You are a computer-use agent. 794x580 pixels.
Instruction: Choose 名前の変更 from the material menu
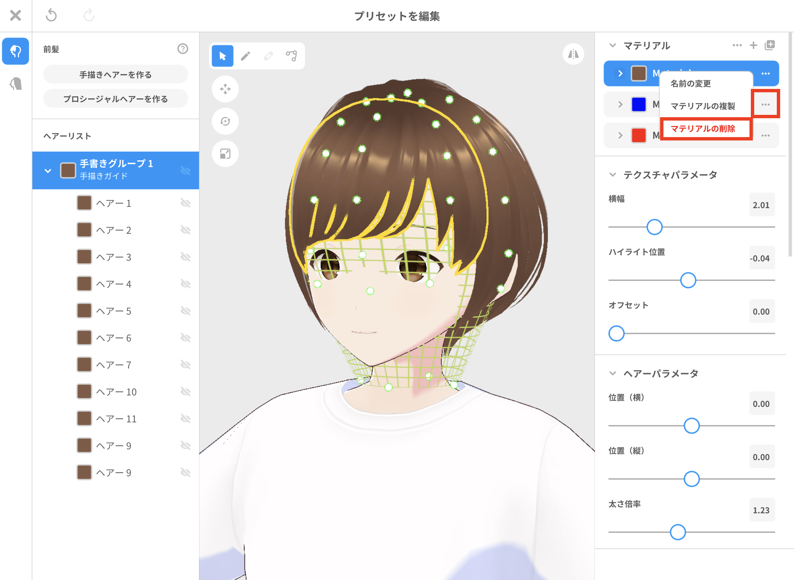point(691,84)
